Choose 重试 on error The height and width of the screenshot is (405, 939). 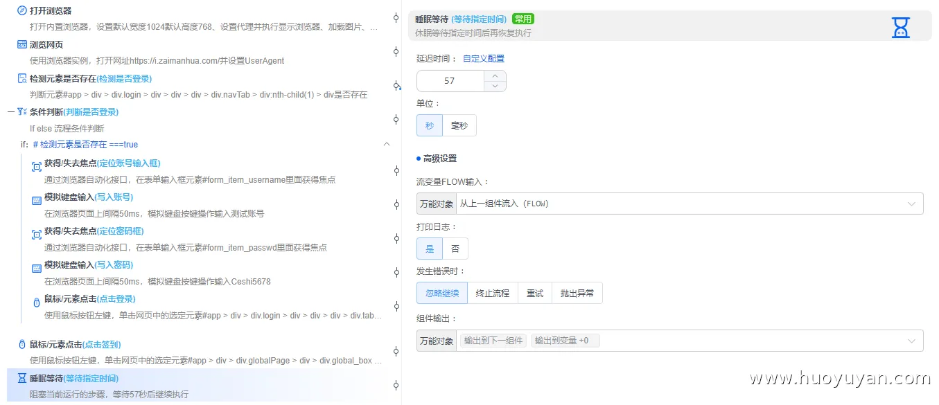[535, 293]
